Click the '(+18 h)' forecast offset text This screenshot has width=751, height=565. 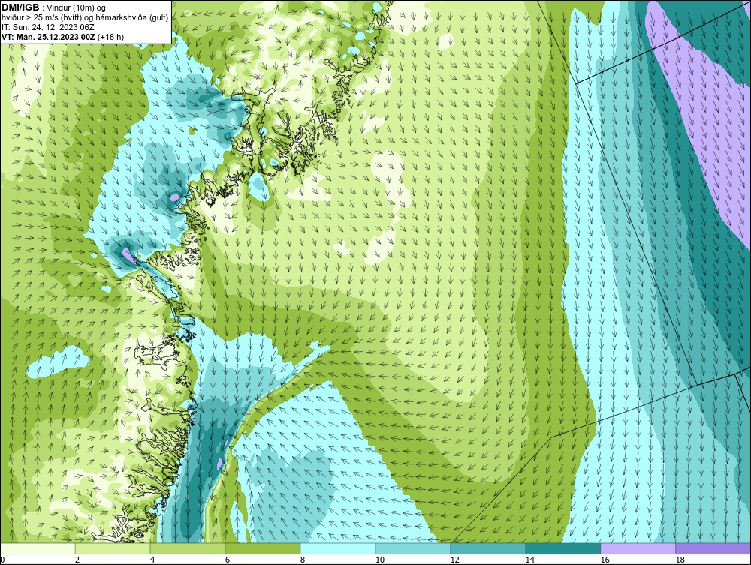click(110, 37)
